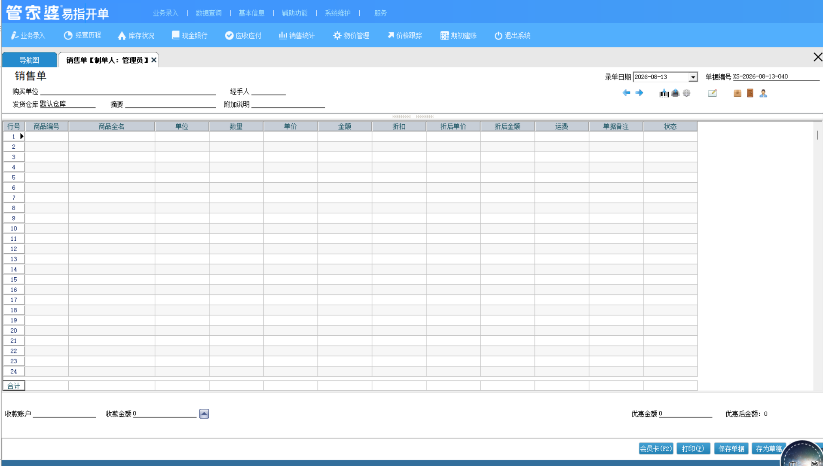The width and height of the screenshot is (823, 466).
Task: Click the 单位 column header
Action: point(182,126)
